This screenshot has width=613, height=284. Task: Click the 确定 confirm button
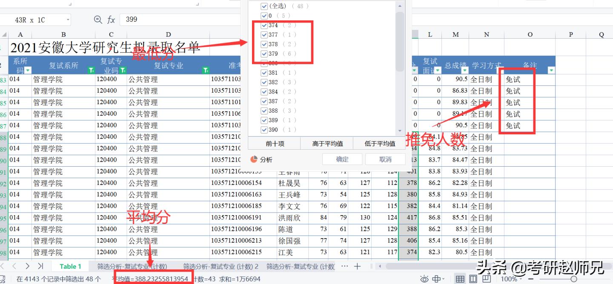point(342,159)
